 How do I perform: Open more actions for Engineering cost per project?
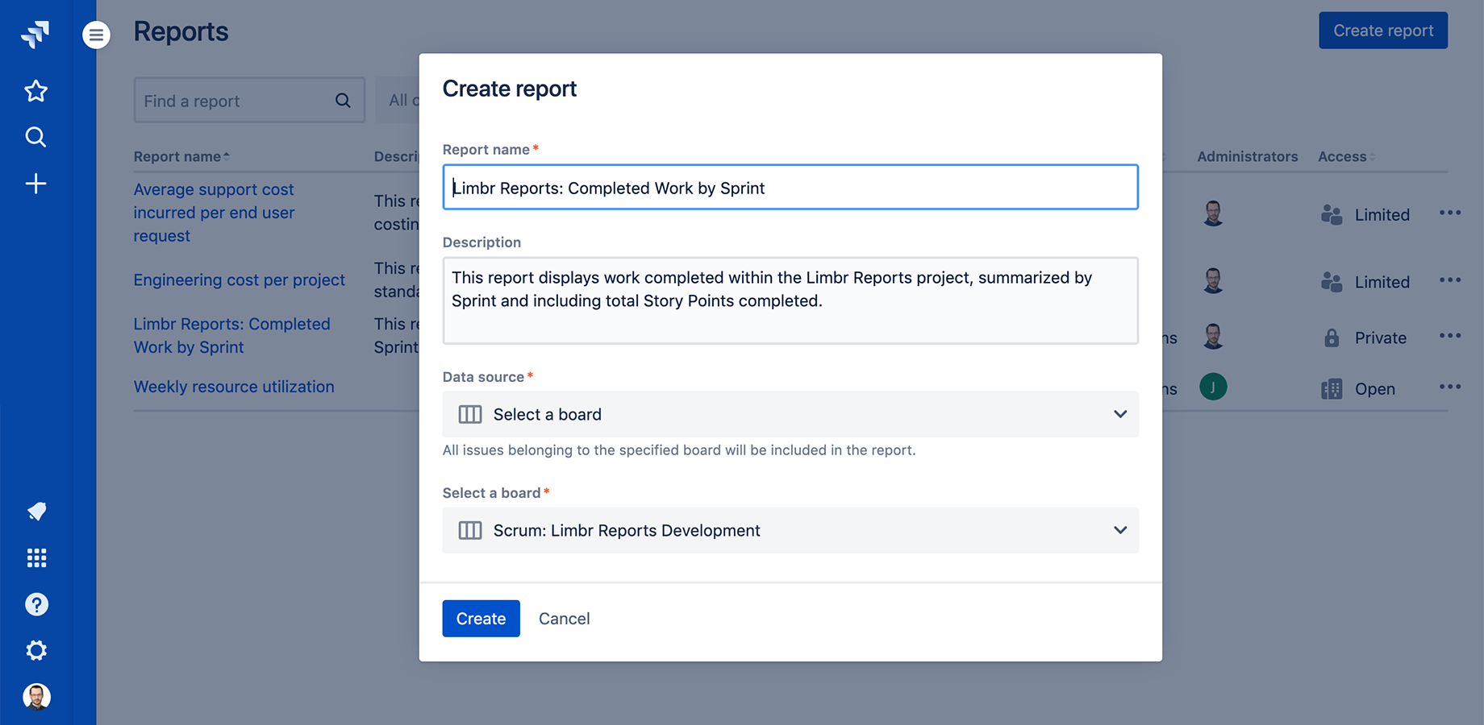click(1450, 280)
